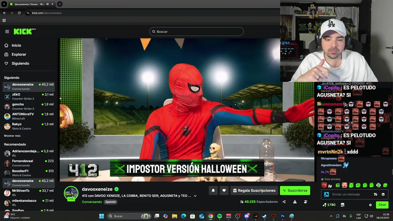Open milenkanolasco recommended channel
Viewport: 393px width, 221px height.
29,203
